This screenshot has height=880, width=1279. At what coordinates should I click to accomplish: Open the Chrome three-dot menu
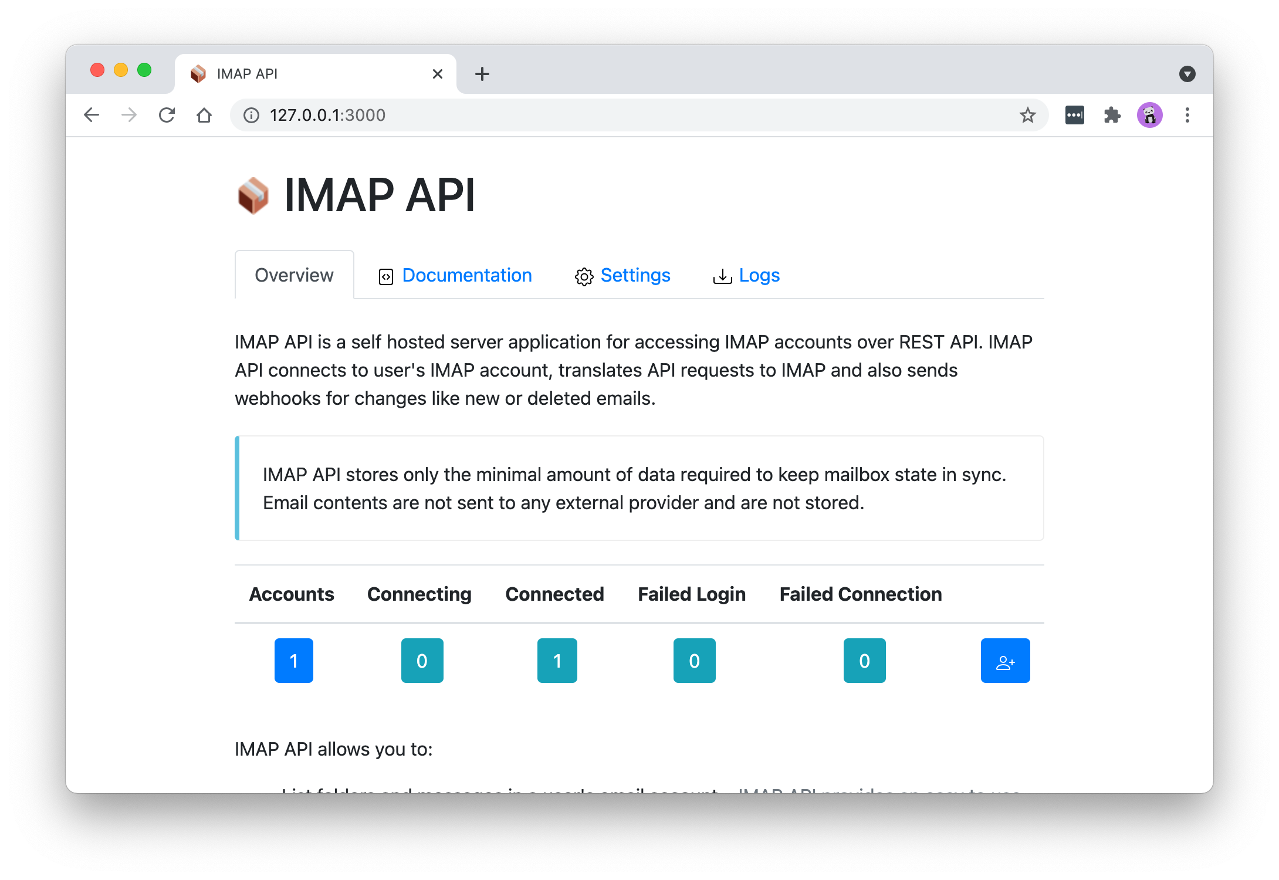pos(1187,115)
